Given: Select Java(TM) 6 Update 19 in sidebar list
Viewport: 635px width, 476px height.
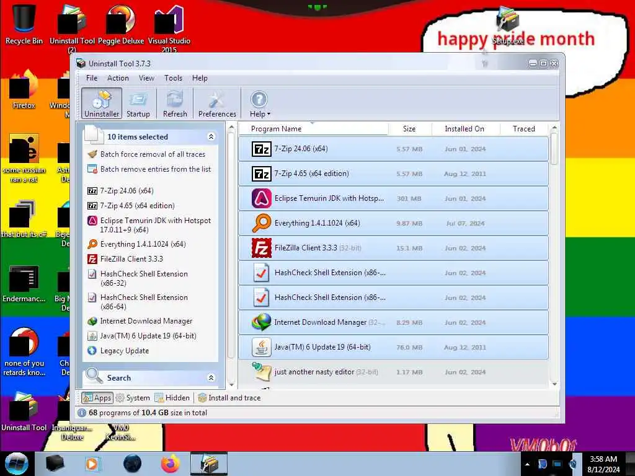Looking at the screenshot, I should click(x=148, y=336).
